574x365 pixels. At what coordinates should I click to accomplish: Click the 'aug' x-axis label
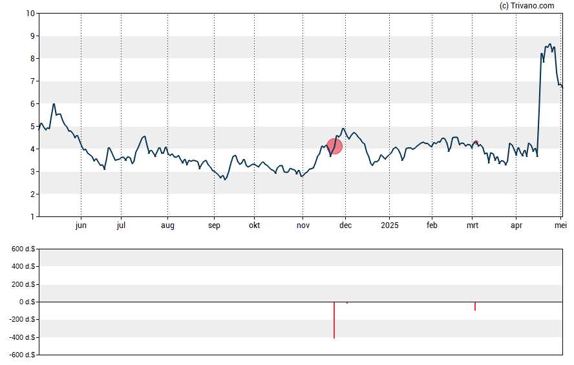coord(167,225)
